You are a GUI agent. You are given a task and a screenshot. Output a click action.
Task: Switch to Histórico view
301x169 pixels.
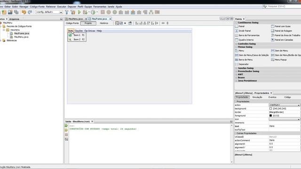[104, 23]
